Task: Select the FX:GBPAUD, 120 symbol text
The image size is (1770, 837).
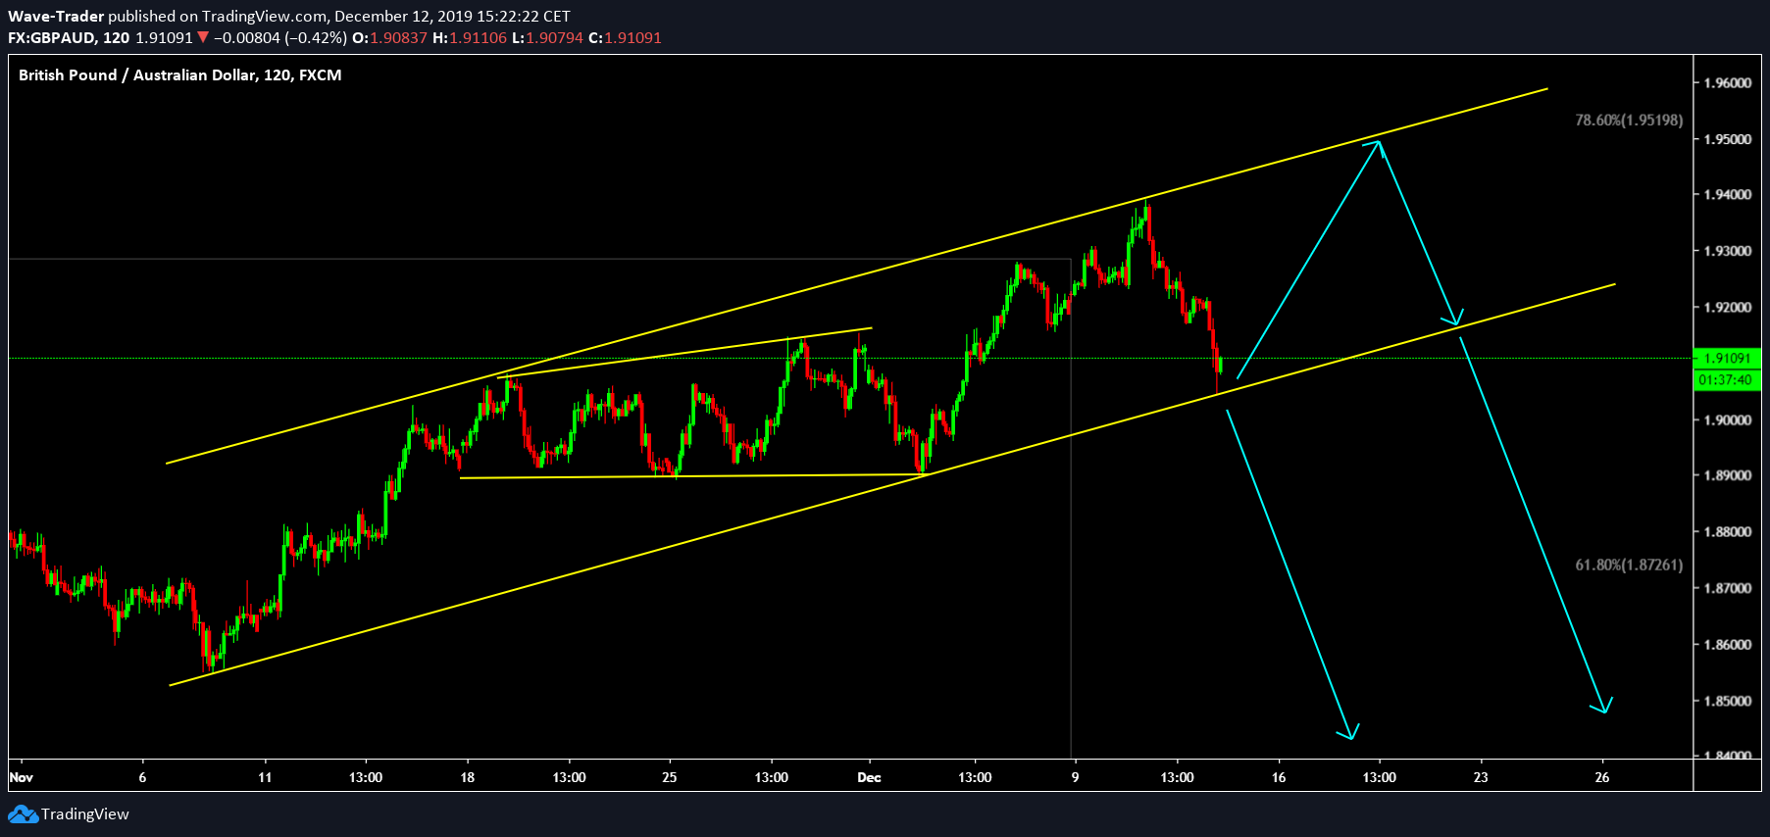Action: click(69, 38)
